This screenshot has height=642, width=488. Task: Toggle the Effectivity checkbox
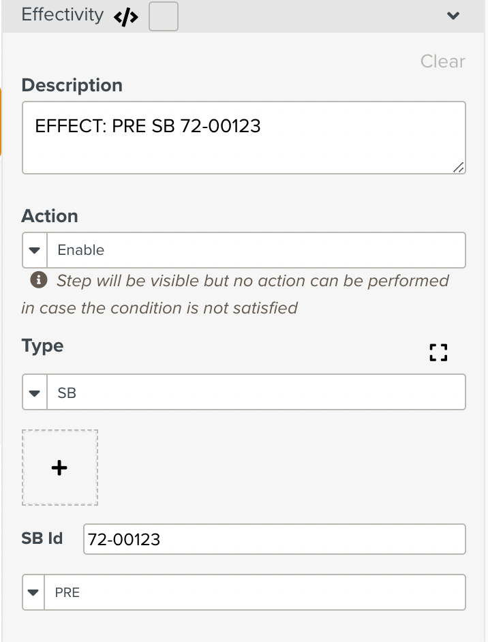click(164, 16)
